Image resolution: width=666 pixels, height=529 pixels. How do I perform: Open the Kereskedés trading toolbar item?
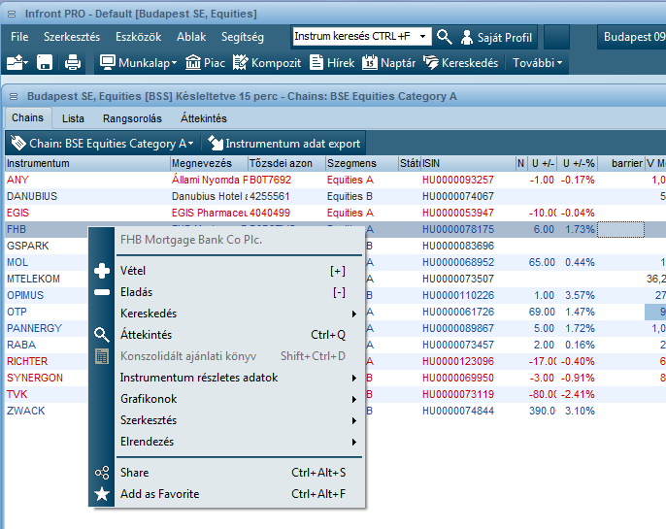(461, 63)
